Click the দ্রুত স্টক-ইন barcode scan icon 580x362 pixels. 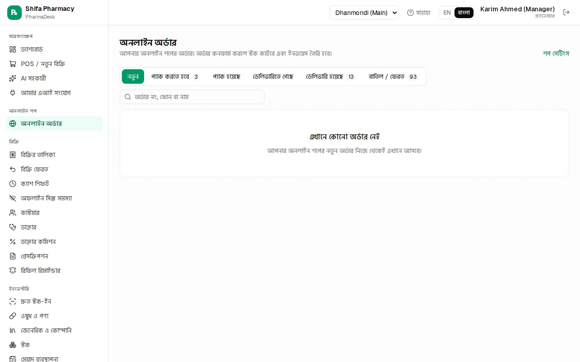13,301
